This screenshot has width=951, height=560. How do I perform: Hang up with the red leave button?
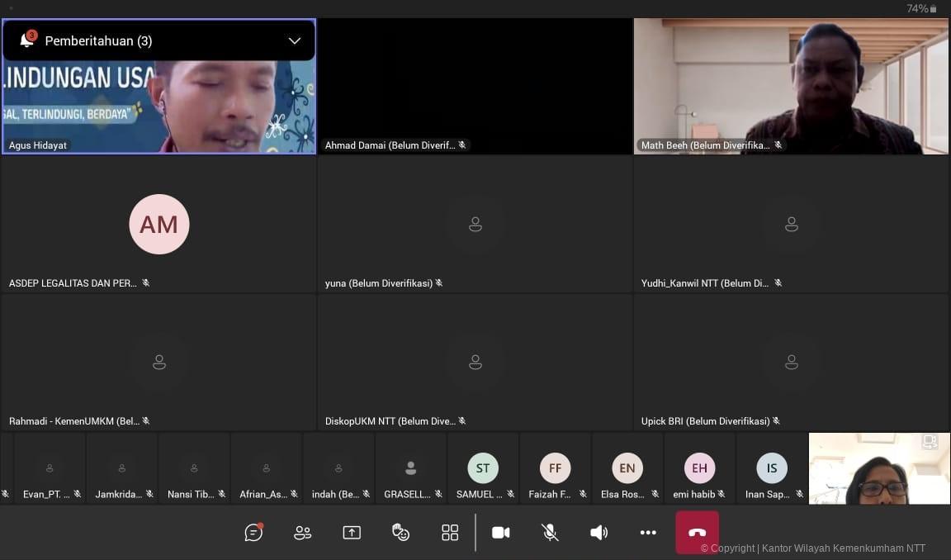click(x=697, y=533)
